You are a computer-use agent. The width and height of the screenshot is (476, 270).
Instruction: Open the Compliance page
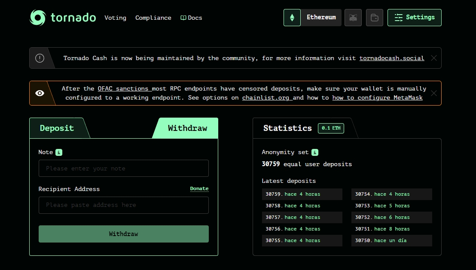(x=153, y=18)
